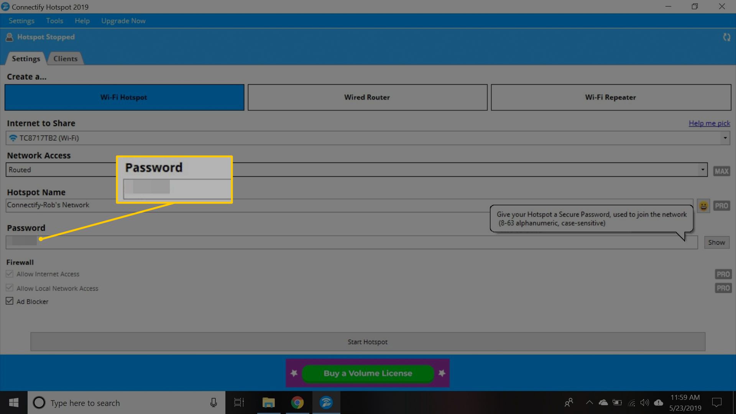Open the Wi-Fi network tray icon
Image resolution: width=736 pixels, height=414 pixels.
(x=631, y=402)
